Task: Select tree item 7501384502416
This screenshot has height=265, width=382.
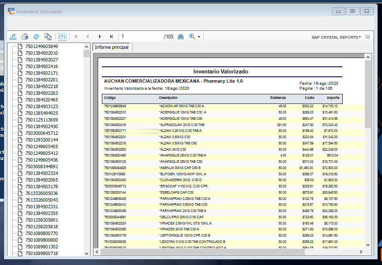Action: (x=42, y=66)
